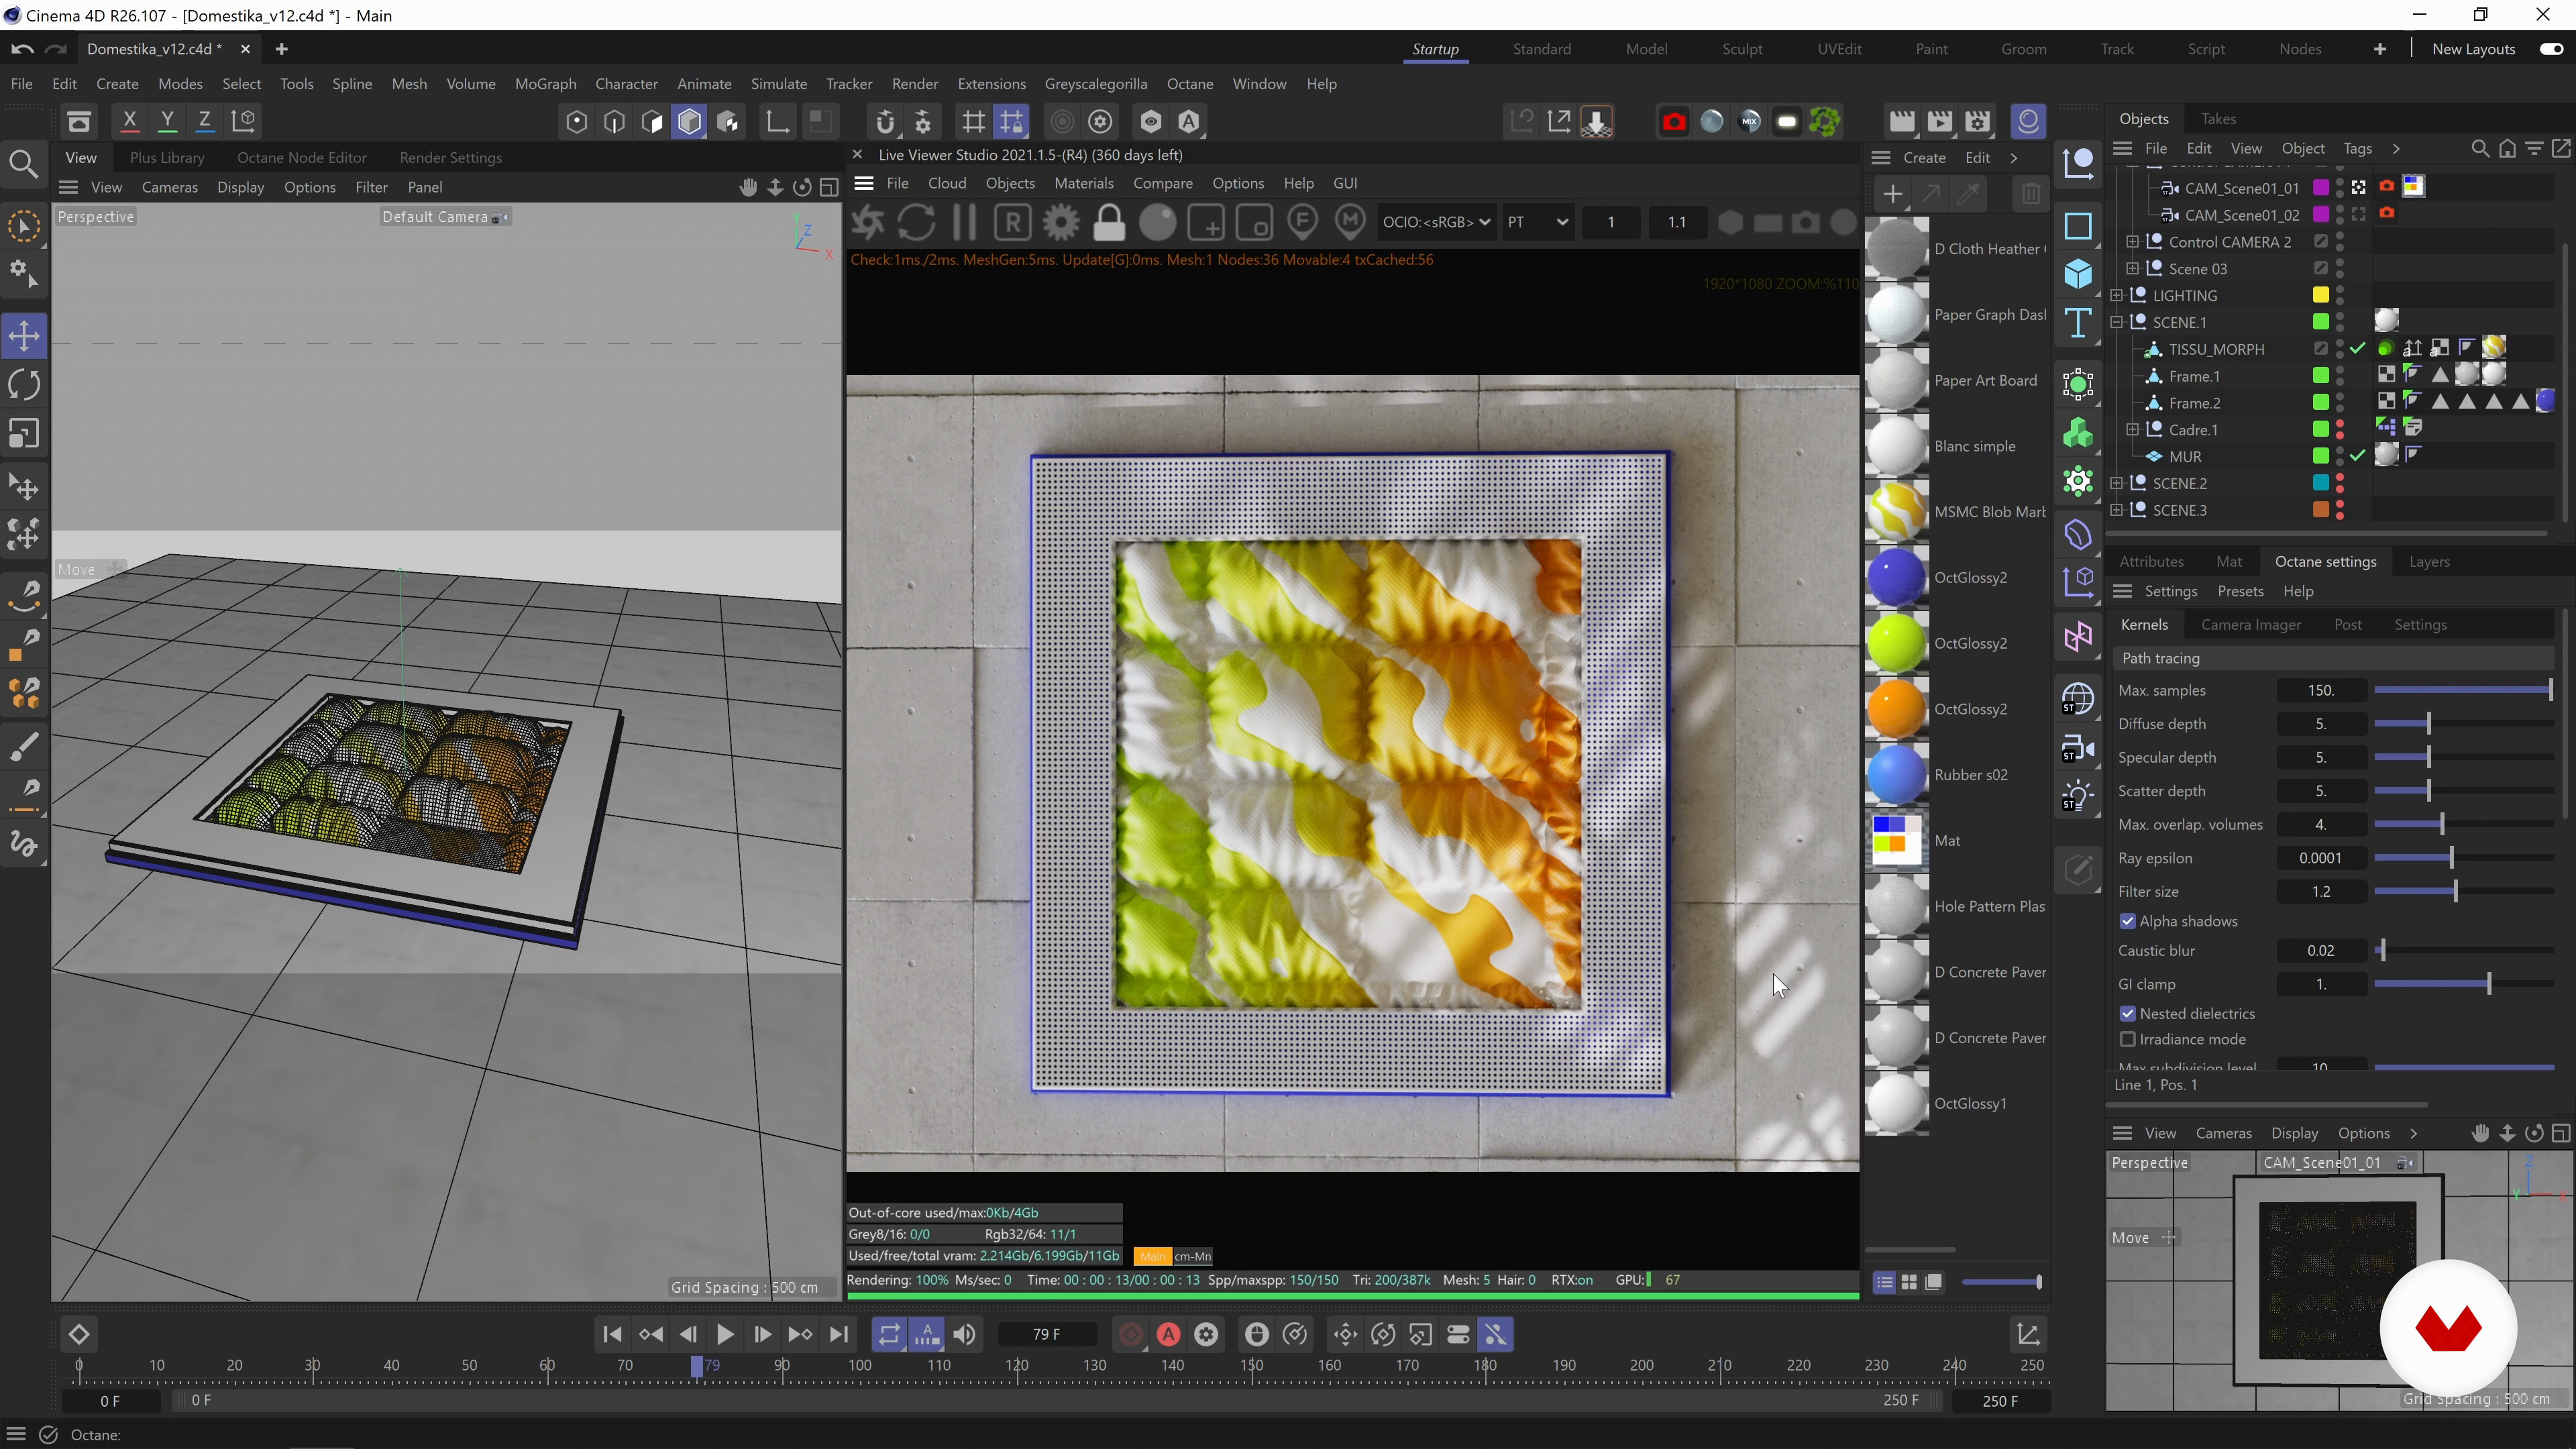Toggle visibility dots of Cadre.1

coord(2340,430)
